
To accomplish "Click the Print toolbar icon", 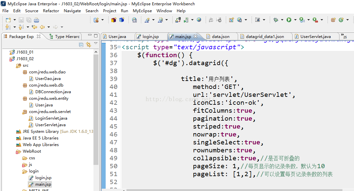I will click(36, 20).
